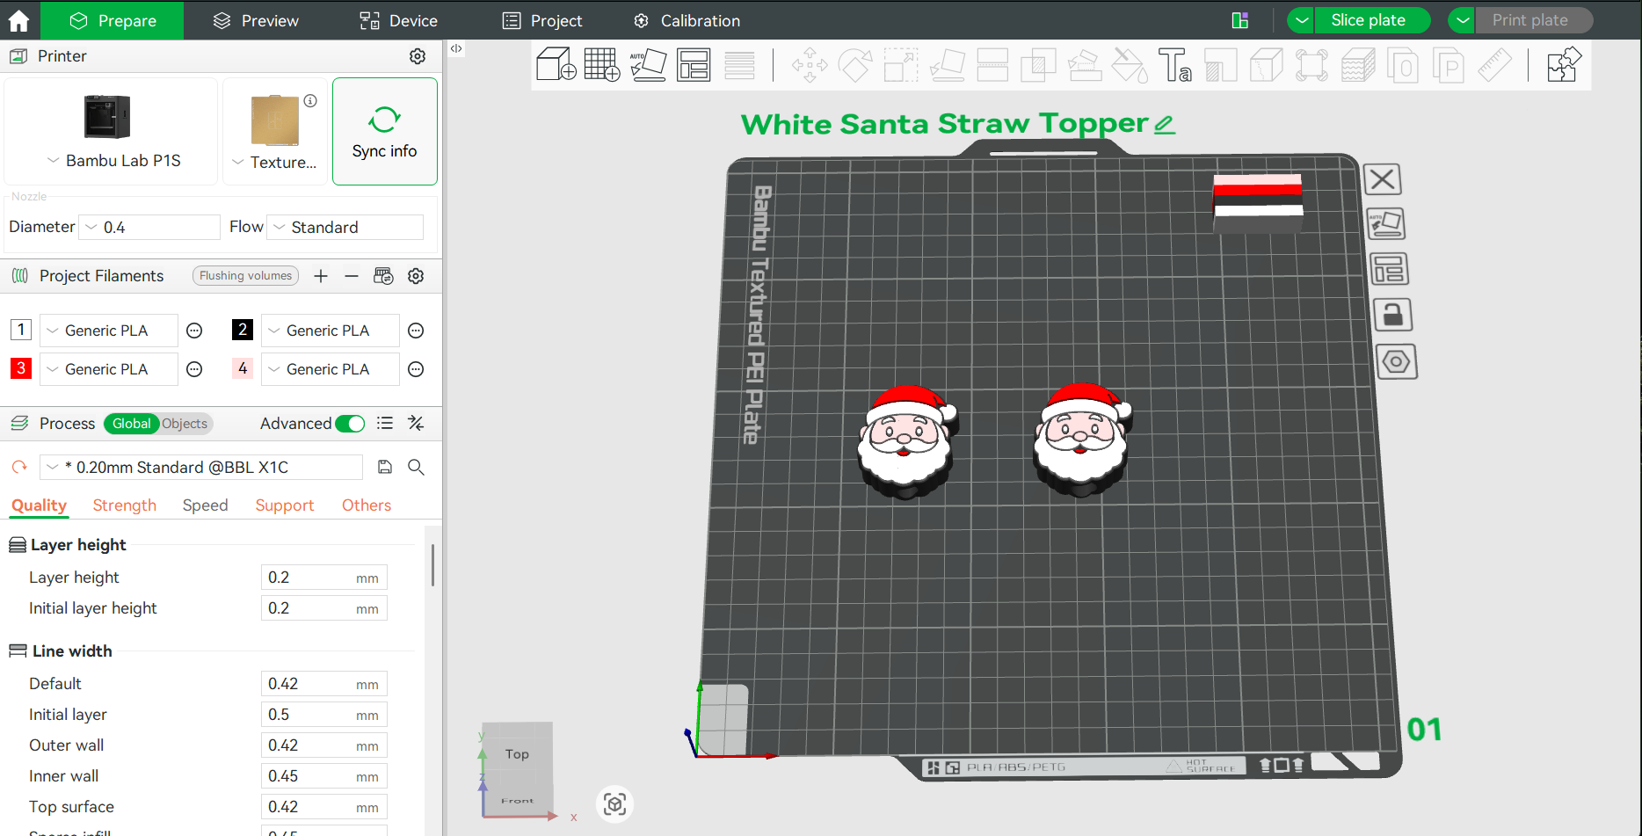Image resolution: width=1642 pixels, height=836 pixels.
Task: Click the Sync info button
Action: (384, 131)
